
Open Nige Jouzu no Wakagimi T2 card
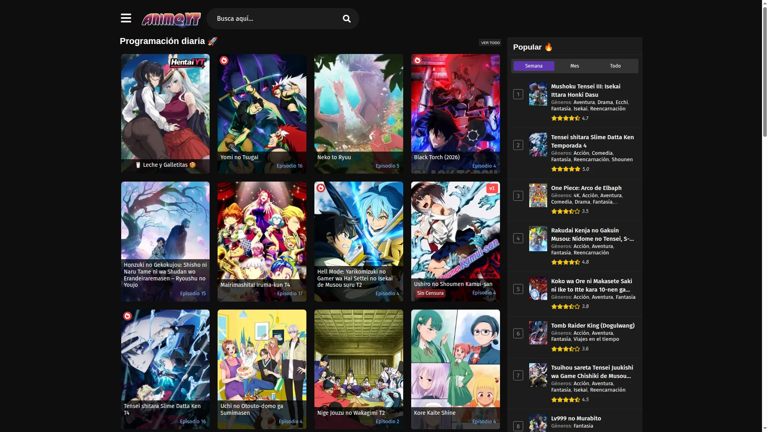pyautogui.click(x=358, y=369)
